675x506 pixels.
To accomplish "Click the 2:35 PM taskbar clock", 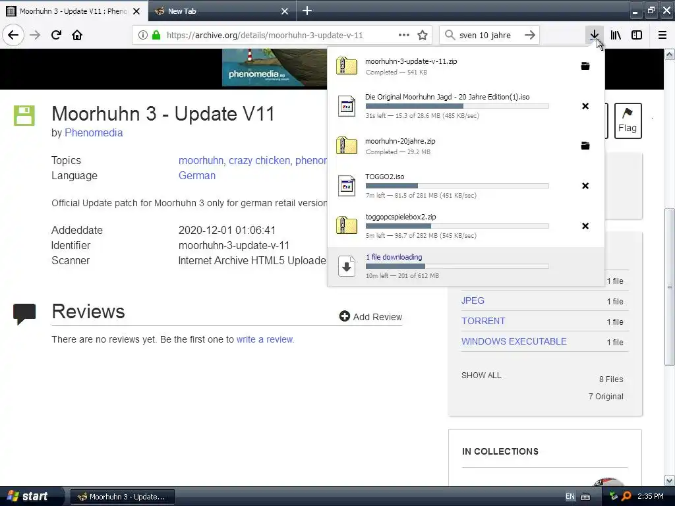I will (651, 496).
